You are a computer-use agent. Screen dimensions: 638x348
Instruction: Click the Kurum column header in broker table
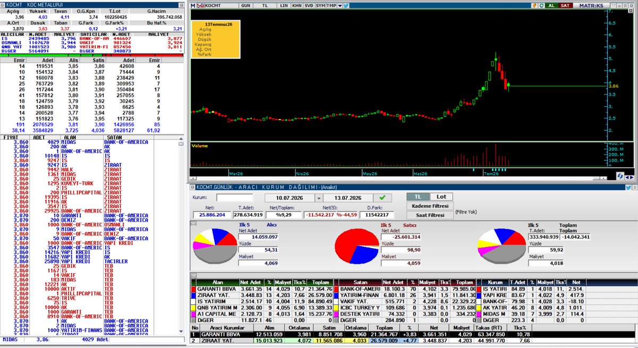point(495,282)
